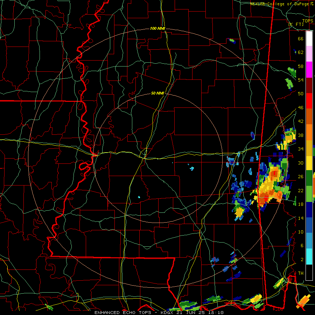Image resolution: width=315 pixels, height=315 pixels.
Task: Click the legend value '34'
Action: pos(301,149)
